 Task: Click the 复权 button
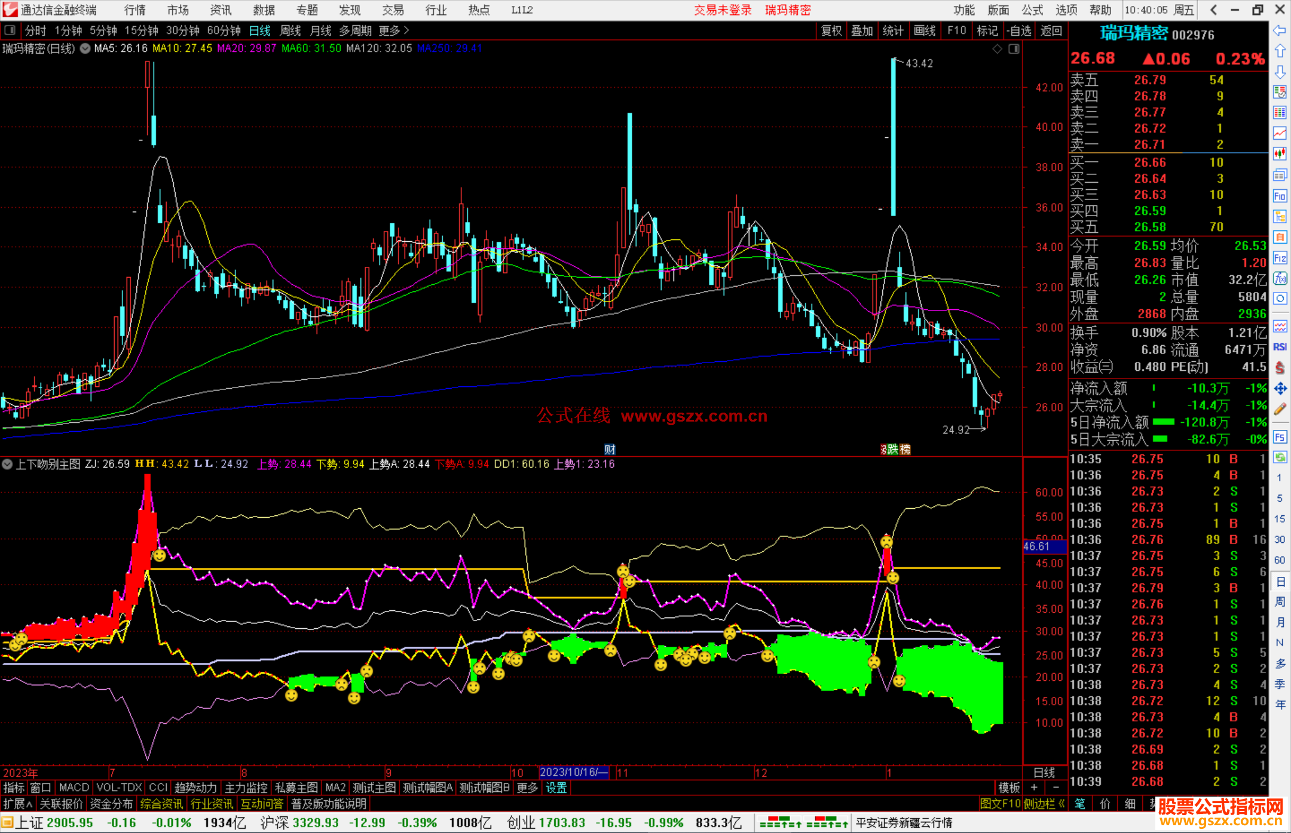click(x=831, y=30)
